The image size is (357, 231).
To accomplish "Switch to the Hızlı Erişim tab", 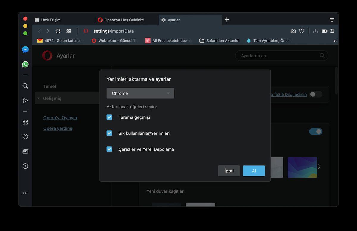I will pos(51,20).
